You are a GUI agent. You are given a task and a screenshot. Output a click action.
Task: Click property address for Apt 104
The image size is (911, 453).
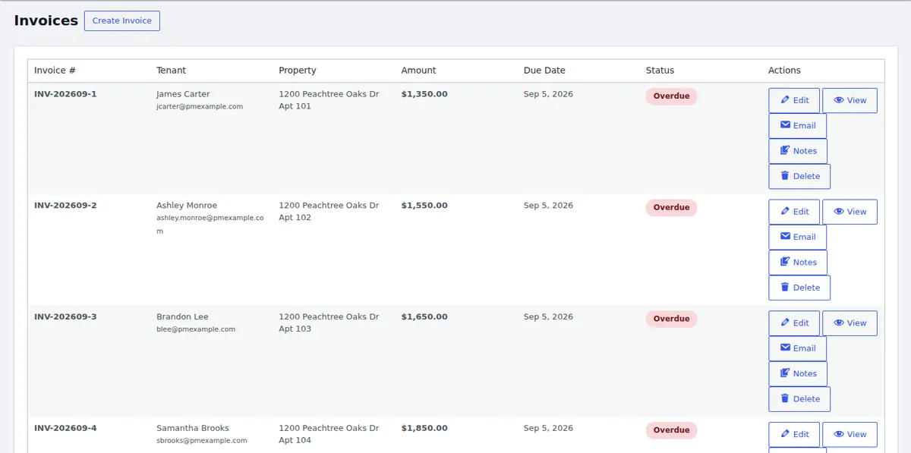(x=329, y=434)
